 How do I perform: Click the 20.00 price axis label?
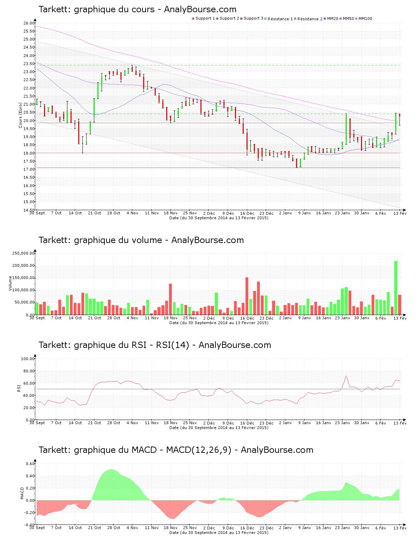(x=29, y=121)
